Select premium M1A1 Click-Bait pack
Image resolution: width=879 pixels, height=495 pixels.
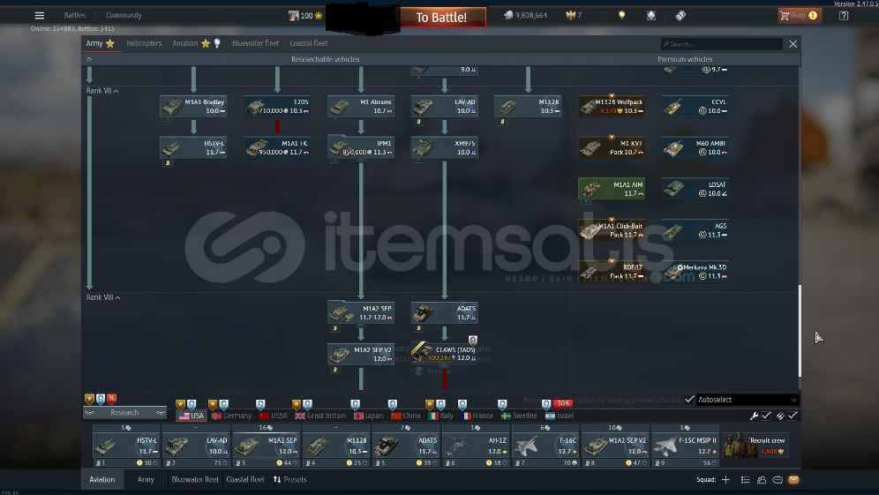point(612,230)
